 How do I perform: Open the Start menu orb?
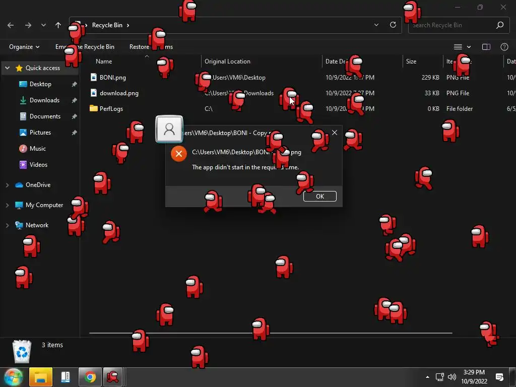[13, 377]
